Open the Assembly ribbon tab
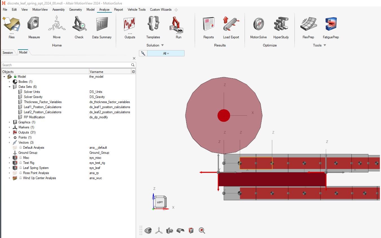 pos(59,10)
